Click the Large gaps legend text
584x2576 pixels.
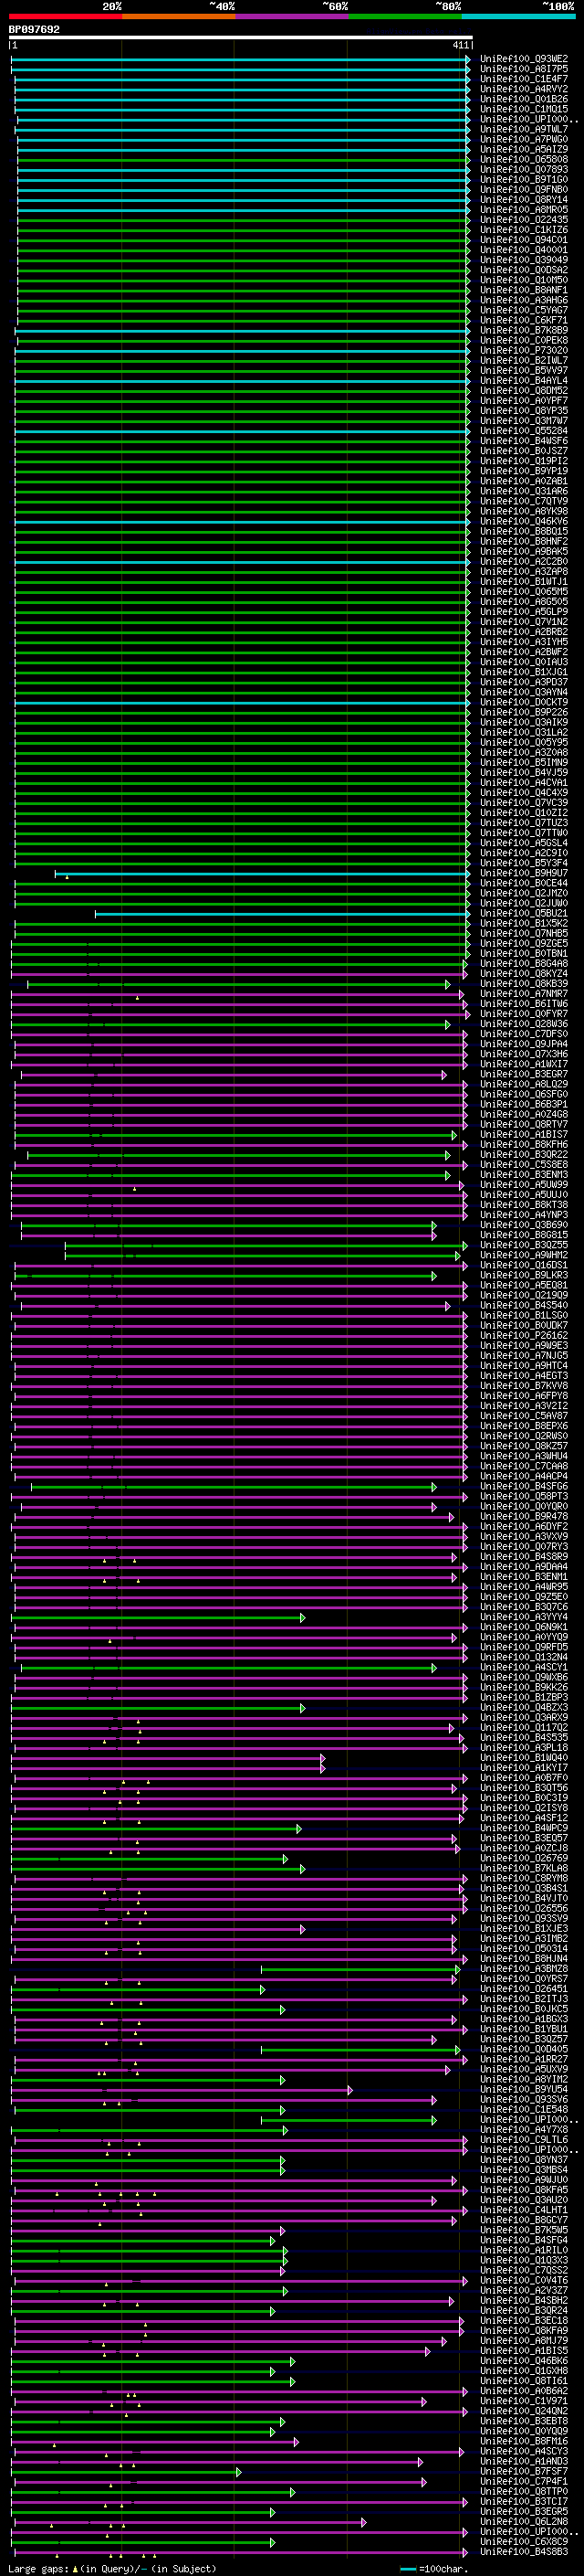pyautogui.click(x=112, y=2568)
